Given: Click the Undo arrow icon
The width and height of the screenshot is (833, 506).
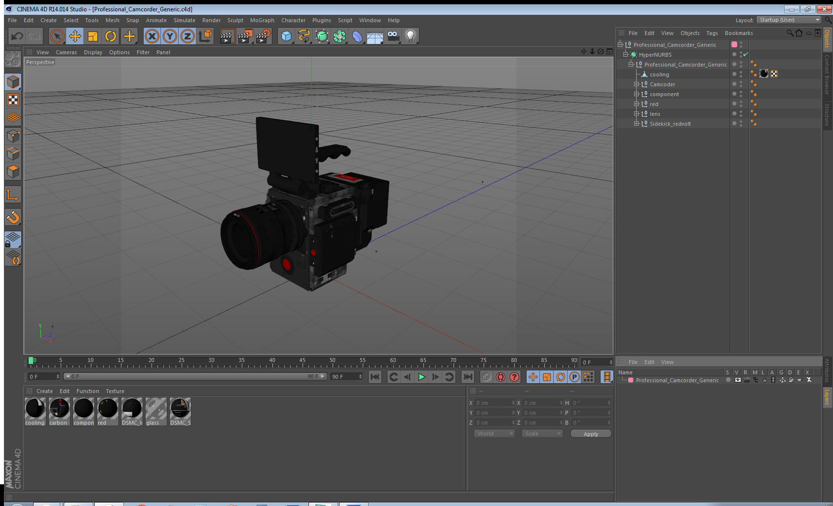Looking at the screenshot, I should 17,36.
